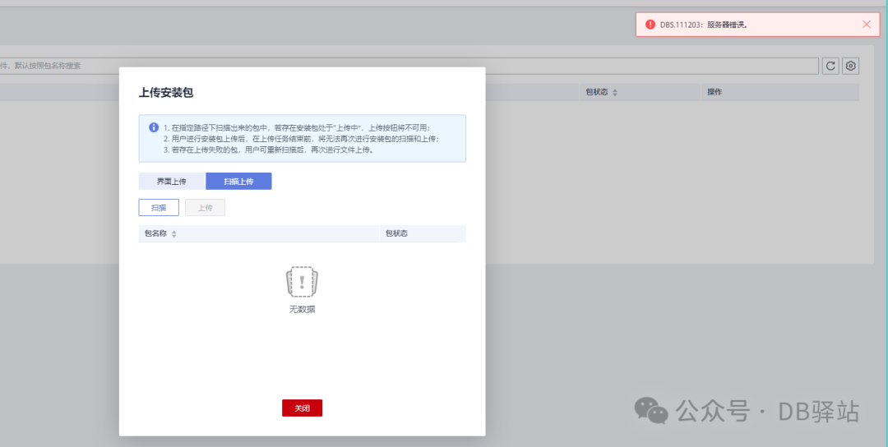Click the no-data placeholder icon

[x=302, y=282]
